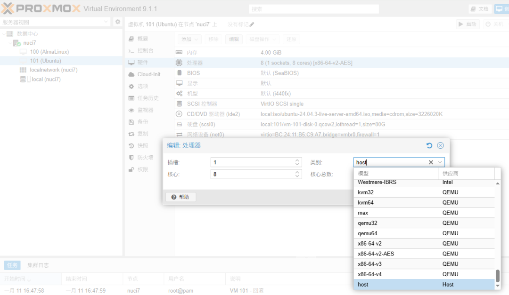Click the 插槽 spinner arrows
This screenshot has height=295, width=509.
tap(297, 162)
